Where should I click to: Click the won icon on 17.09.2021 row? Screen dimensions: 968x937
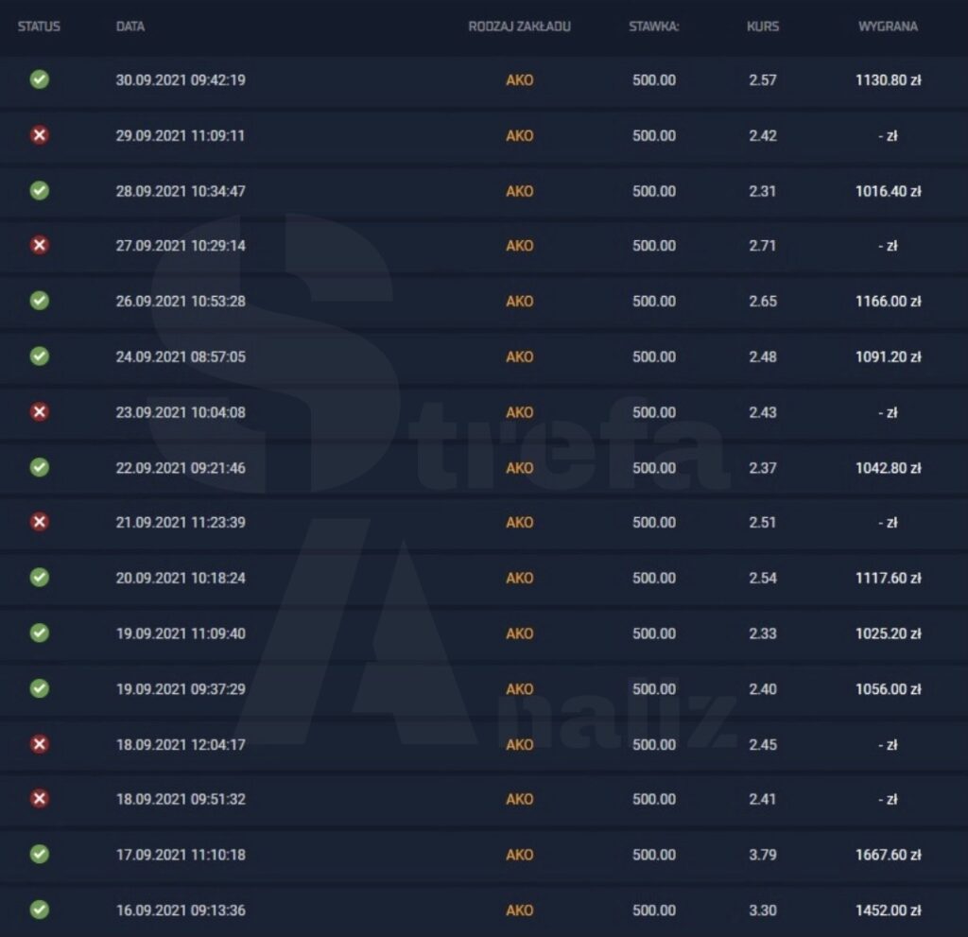[40, 854]
